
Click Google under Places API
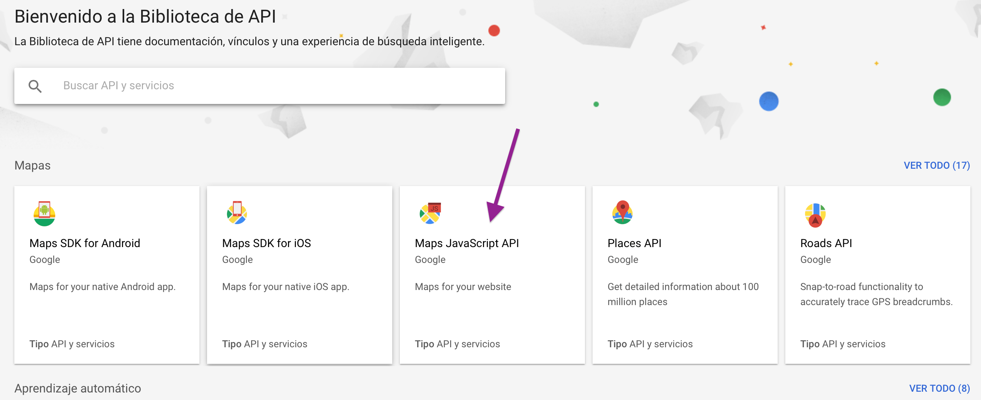[623, 260]
